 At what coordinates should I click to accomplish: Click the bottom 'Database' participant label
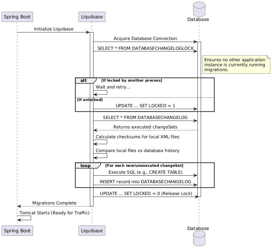tap(198, 228)
